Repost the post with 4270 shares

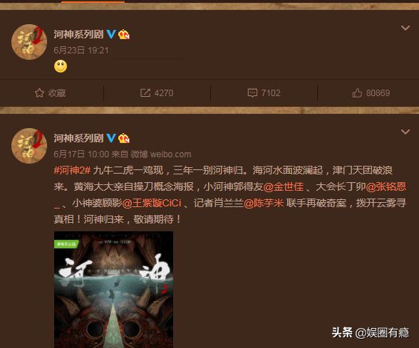[x=157, y=93]
